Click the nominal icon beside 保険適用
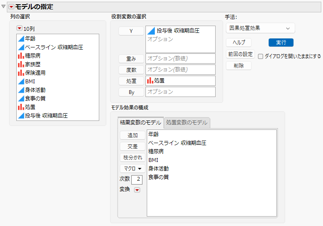The image size is (323, 226). [21, 73]
